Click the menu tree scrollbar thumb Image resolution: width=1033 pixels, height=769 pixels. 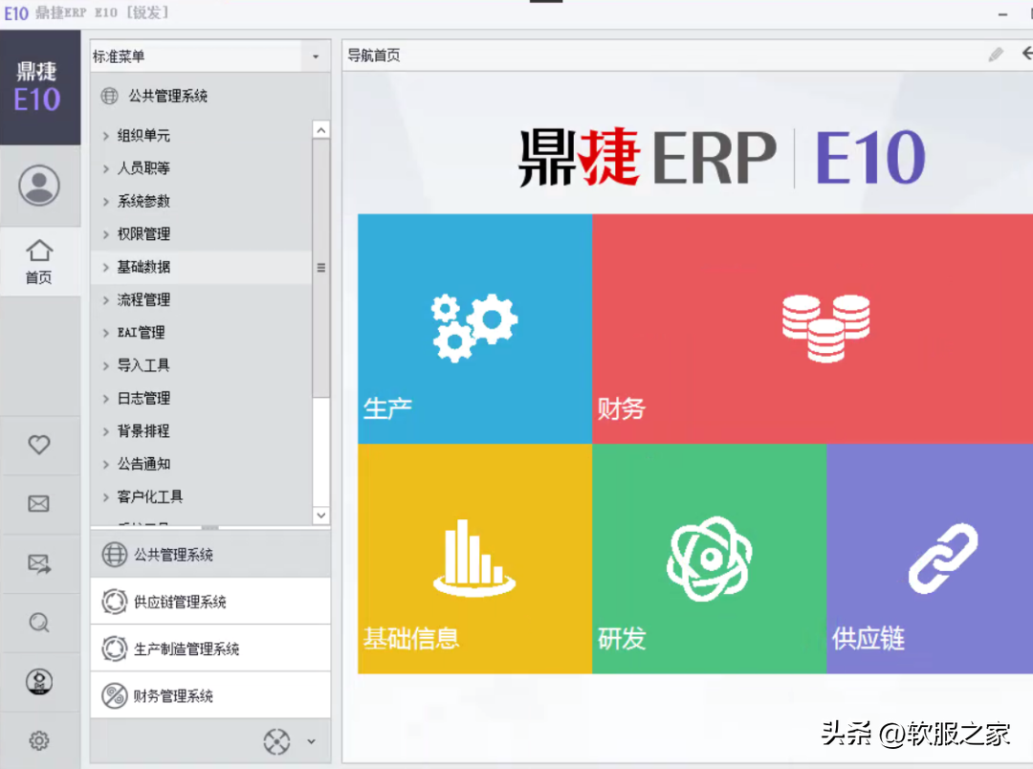320,268
